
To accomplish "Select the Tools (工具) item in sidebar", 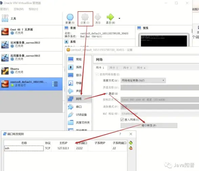I will tap(31, 19).
